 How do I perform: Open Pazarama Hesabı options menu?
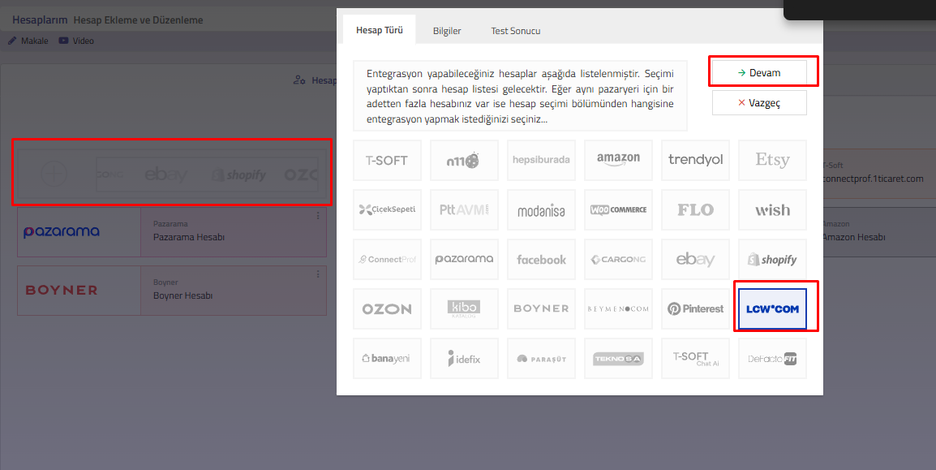pyautogui.click(x=318, y=216)
